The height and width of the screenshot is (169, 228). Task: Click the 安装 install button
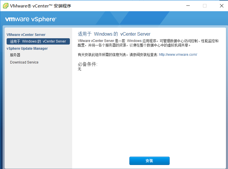149,161
